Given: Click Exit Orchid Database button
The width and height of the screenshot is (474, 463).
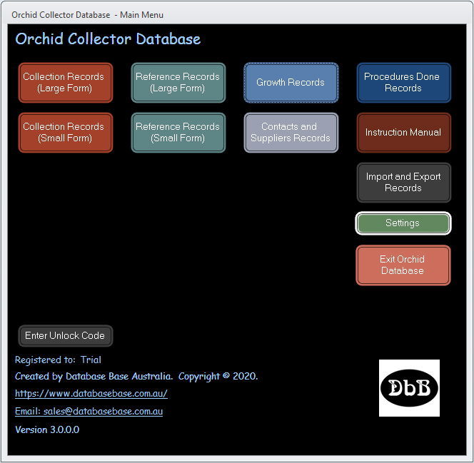Looking at the screenshot, I should pyautogui.click(x=403, y=265).
